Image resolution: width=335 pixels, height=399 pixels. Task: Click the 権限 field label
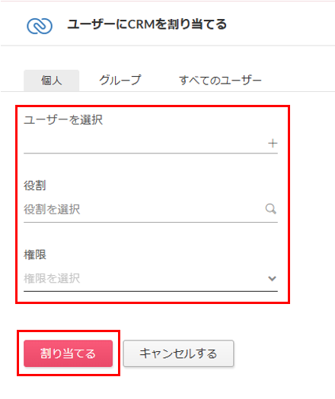click(x=35, y=255)
